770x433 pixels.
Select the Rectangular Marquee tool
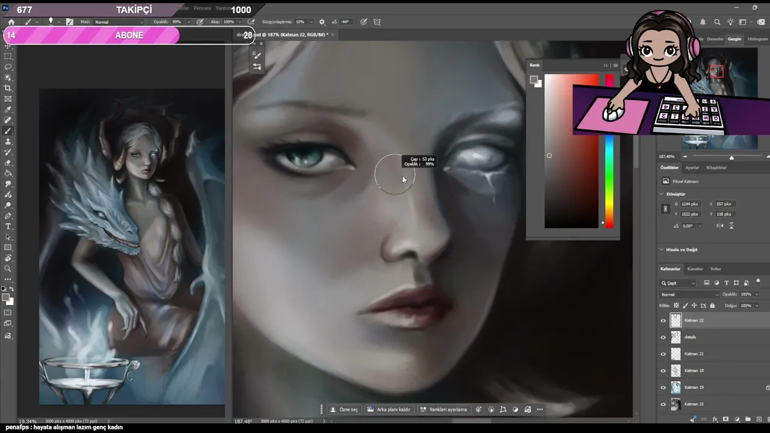pos(8,56)
